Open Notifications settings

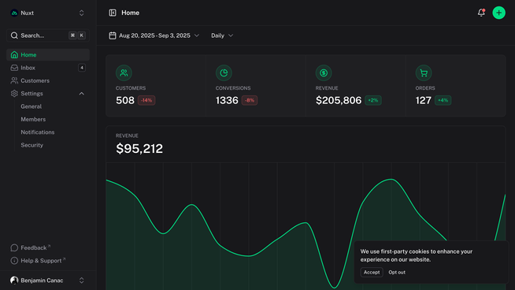click(38, 132)
